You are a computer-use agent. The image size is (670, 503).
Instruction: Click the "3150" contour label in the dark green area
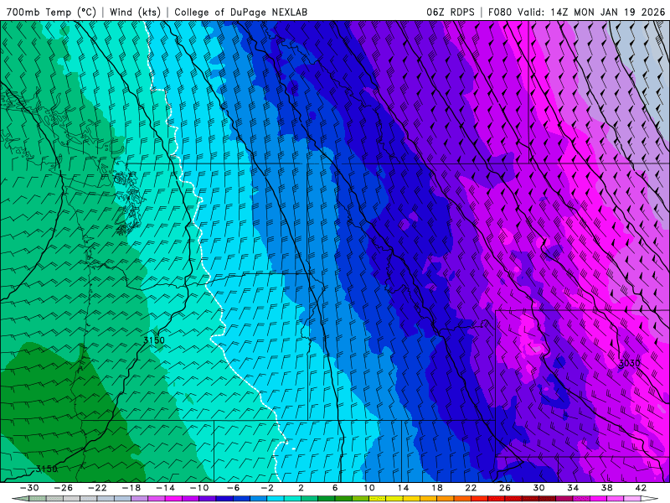(46, 469)
